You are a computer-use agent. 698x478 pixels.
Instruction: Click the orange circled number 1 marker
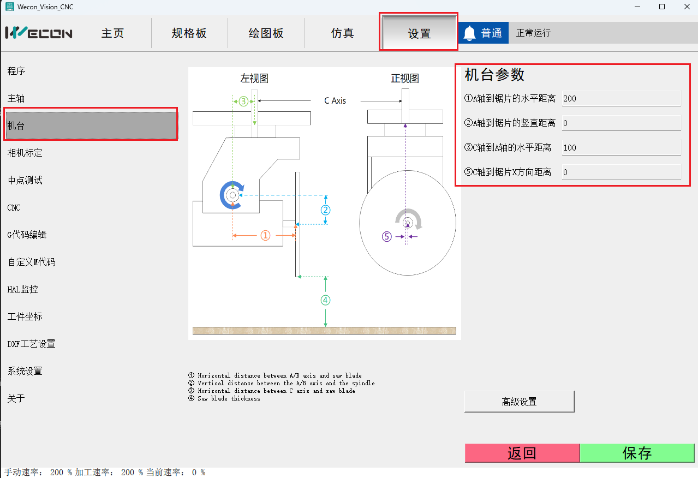tap(265, 235)
